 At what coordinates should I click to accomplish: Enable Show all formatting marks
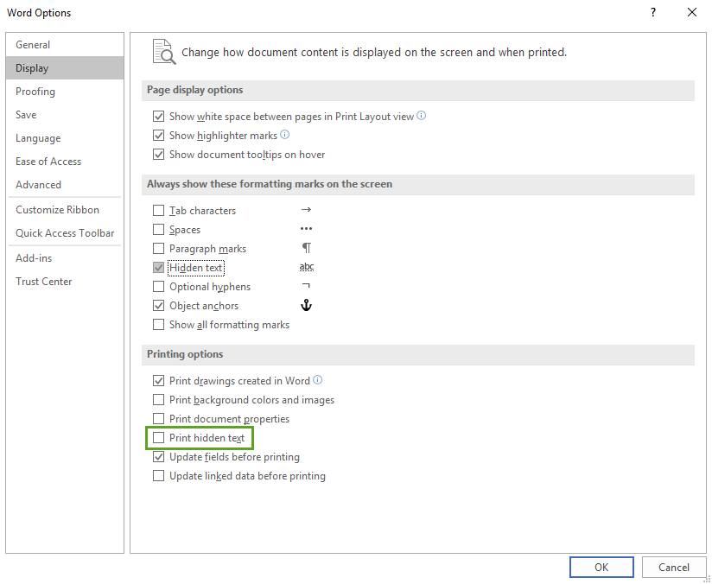point(158,325)
